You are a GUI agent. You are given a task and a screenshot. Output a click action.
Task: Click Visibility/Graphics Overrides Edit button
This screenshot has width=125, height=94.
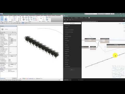click(x=12, y=40)
